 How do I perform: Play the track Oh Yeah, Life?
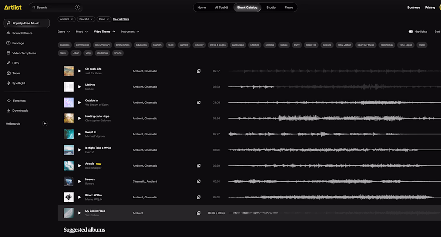coord(79,71)
